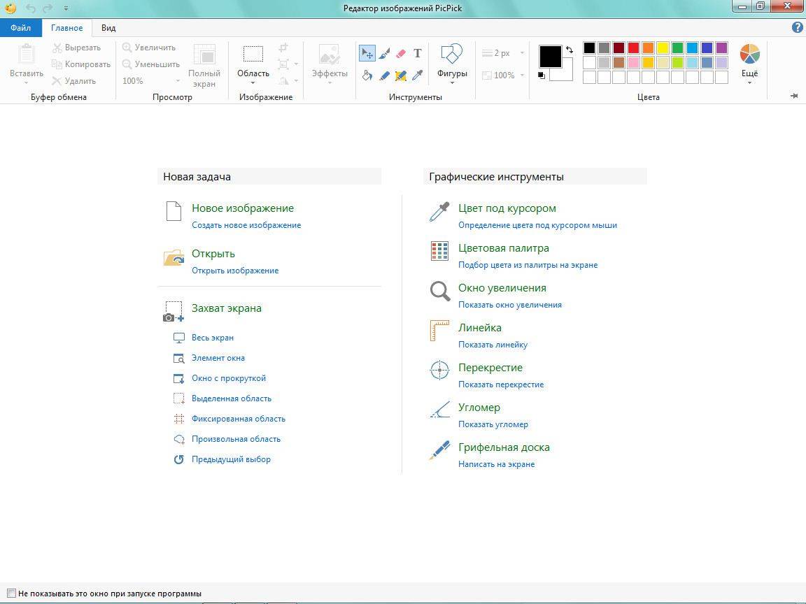Open the Вставить dropdown arrow
Image resolution: width=806 pixels, height=604 pixels.
(x=26, y=82)
